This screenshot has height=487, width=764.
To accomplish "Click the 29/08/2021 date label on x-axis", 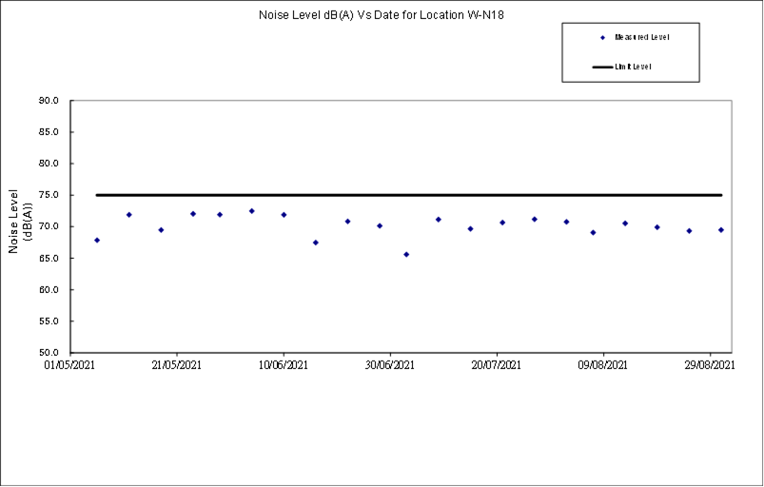I will click(x=711, y=364).
